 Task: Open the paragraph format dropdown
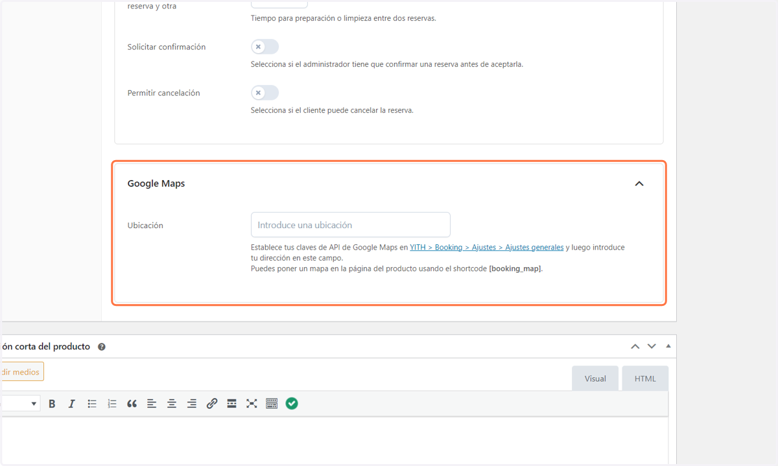click(x=20, y=404)
